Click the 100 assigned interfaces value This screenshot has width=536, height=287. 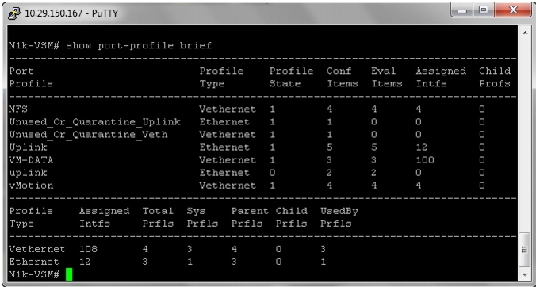pos(425,160)
